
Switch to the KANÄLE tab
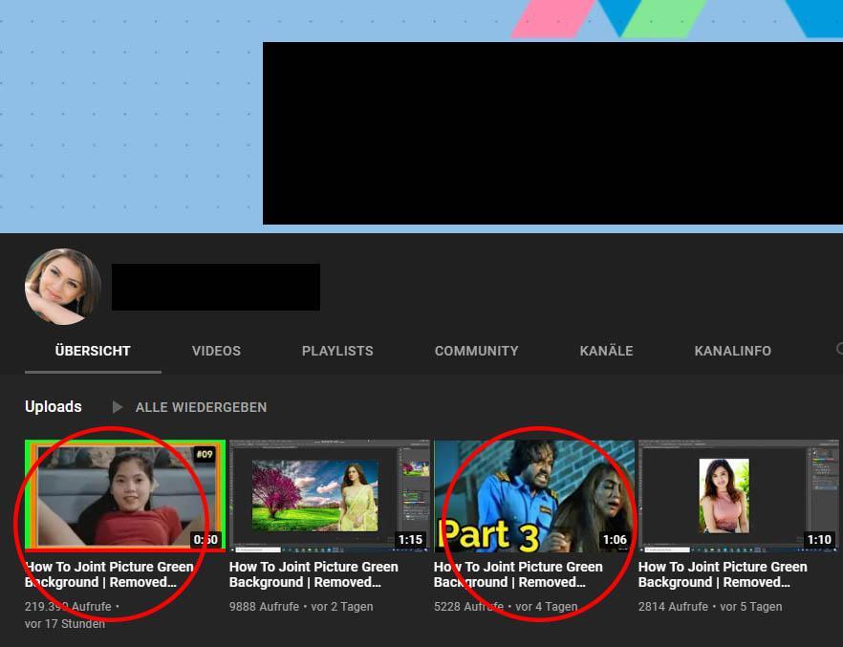point(606,351)
